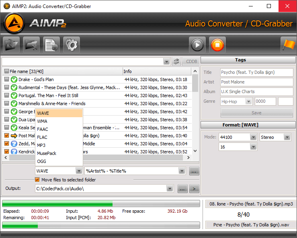
Task: Check the Portugal. The Man checkbox
Action: [6, 95]
